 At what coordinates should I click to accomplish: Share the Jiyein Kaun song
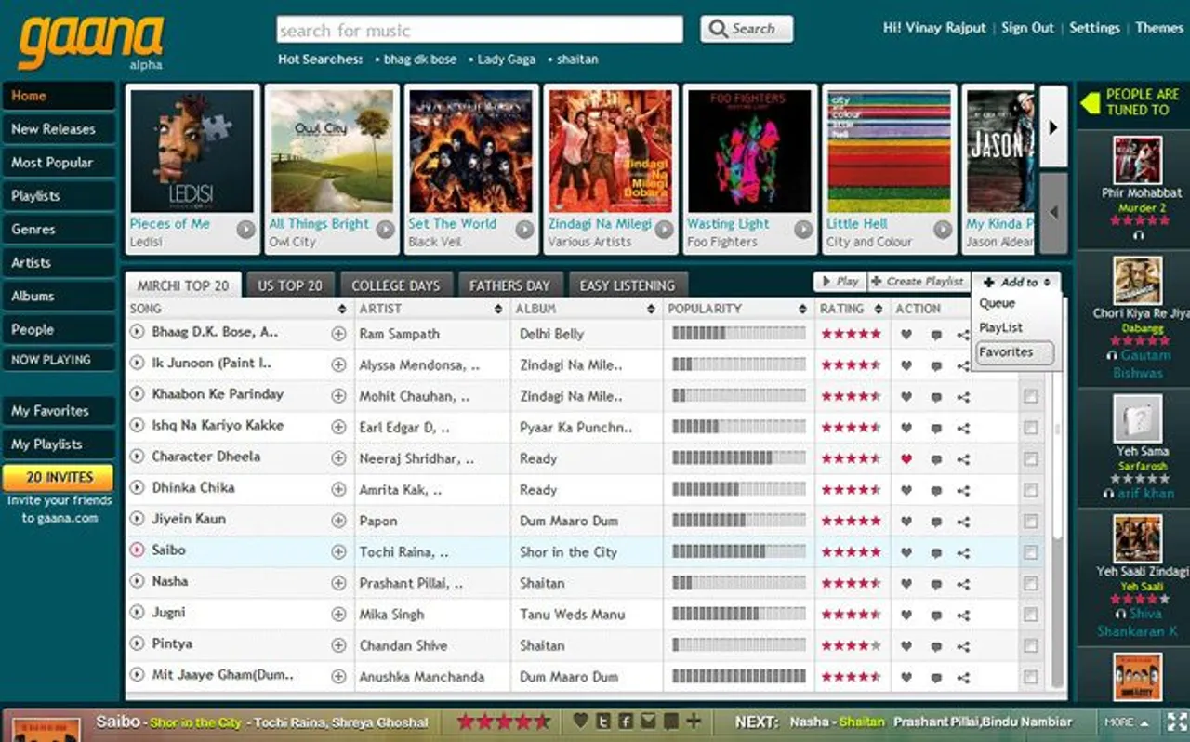[x=963, y=522]
